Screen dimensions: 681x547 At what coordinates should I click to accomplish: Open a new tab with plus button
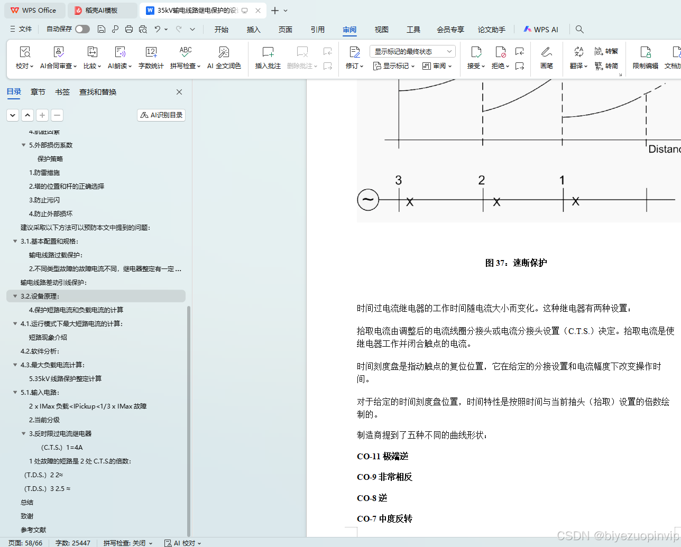pos(275,11)
